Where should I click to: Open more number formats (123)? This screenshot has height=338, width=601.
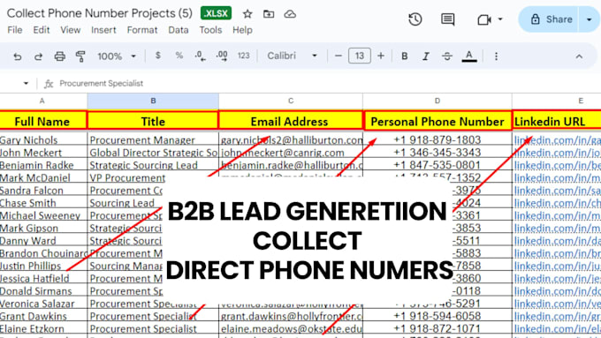tap(243, 56)
